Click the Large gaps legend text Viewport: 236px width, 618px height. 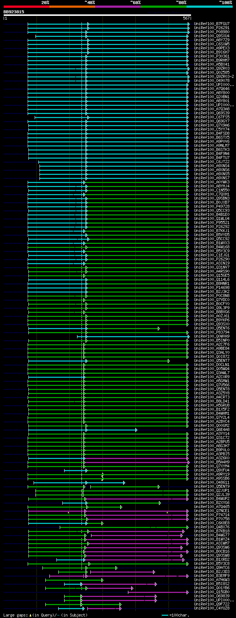point(45,615)
